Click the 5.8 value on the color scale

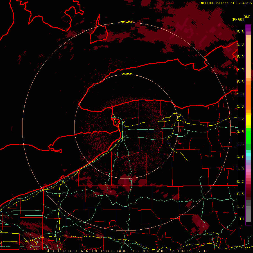tap(240, 94)
